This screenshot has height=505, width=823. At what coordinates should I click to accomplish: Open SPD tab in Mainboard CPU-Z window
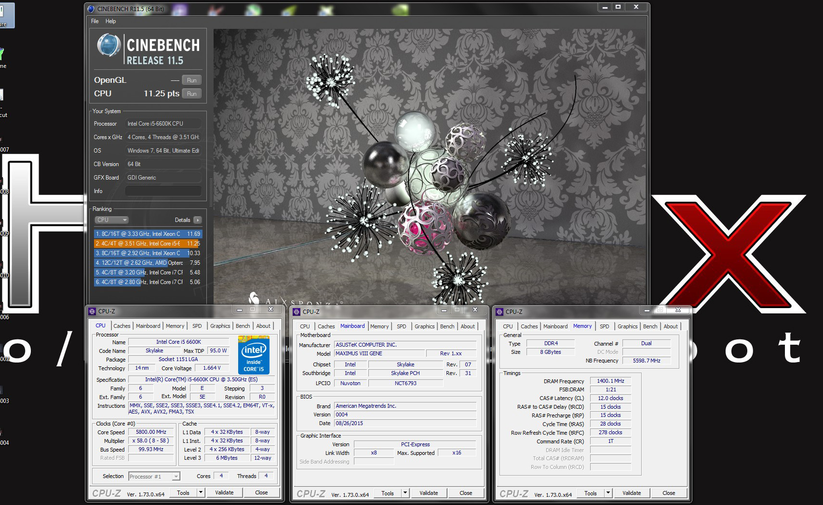click(402, 326)
